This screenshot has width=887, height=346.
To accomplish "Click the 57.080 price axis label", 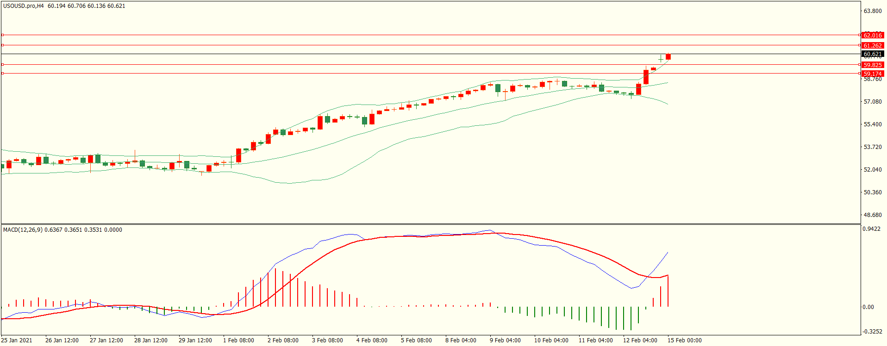I will click(x=873, y=102).
